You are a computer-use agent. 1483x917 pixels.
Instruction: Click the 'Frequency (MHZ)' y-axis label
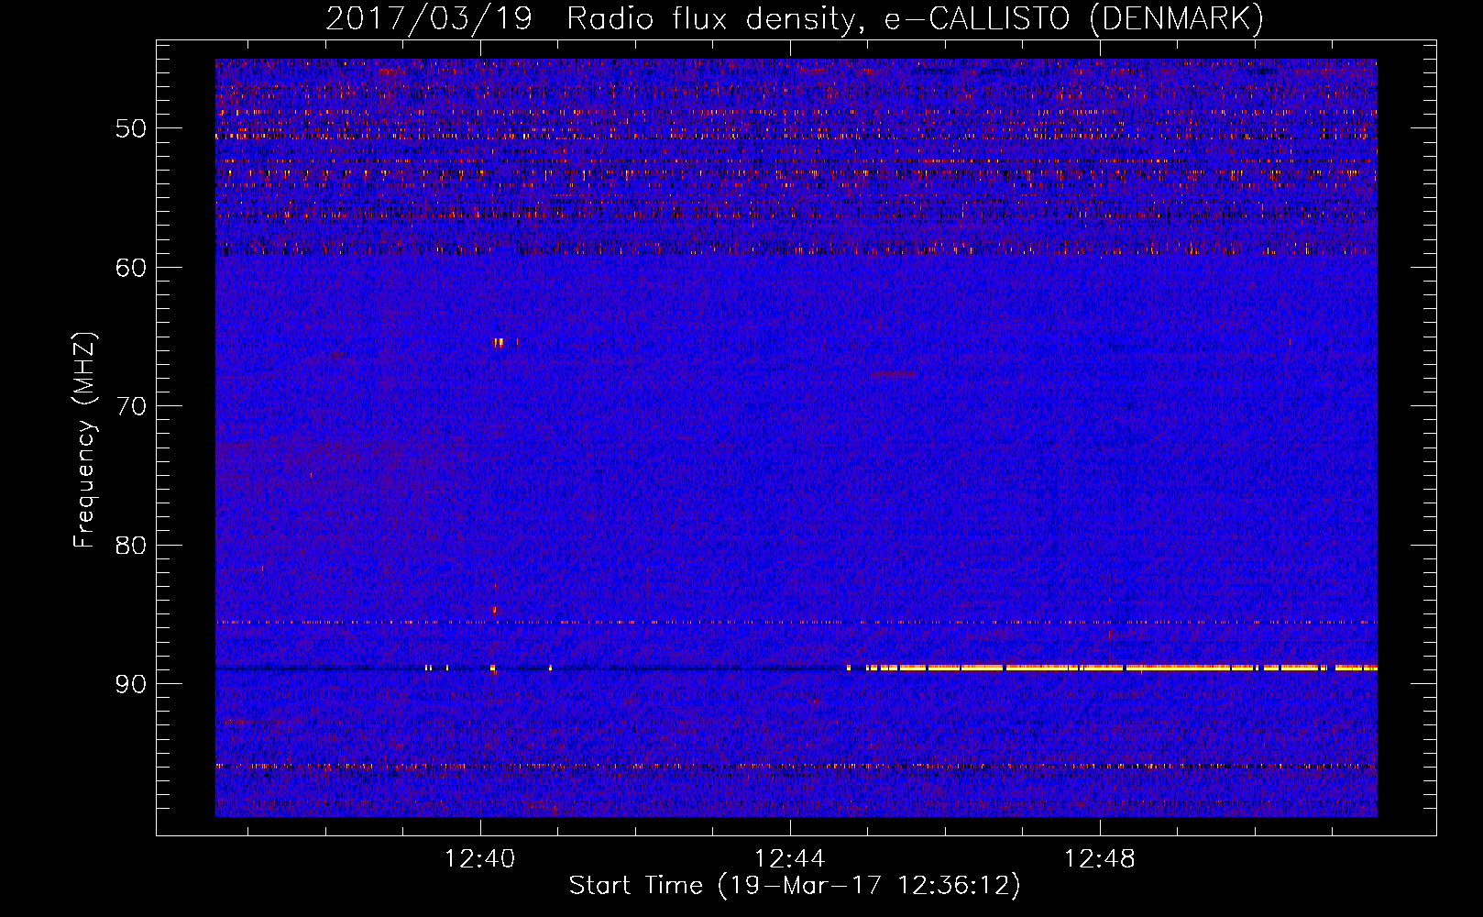(x=84, y=441)
